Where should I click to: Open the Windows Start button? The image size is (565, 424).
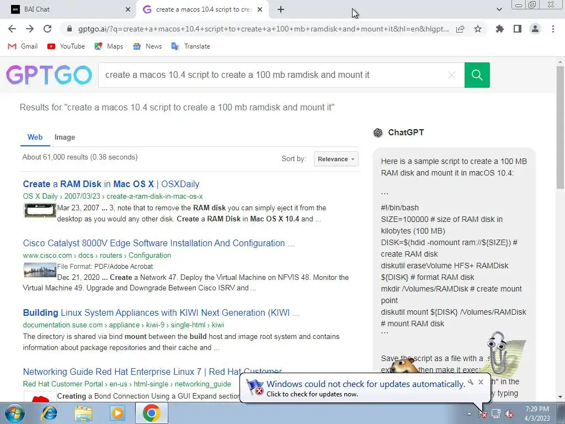click(15, 413)
